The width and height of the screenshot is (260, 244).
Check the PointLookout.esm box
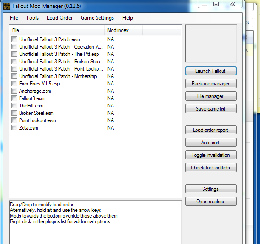(x=14, y=120)
